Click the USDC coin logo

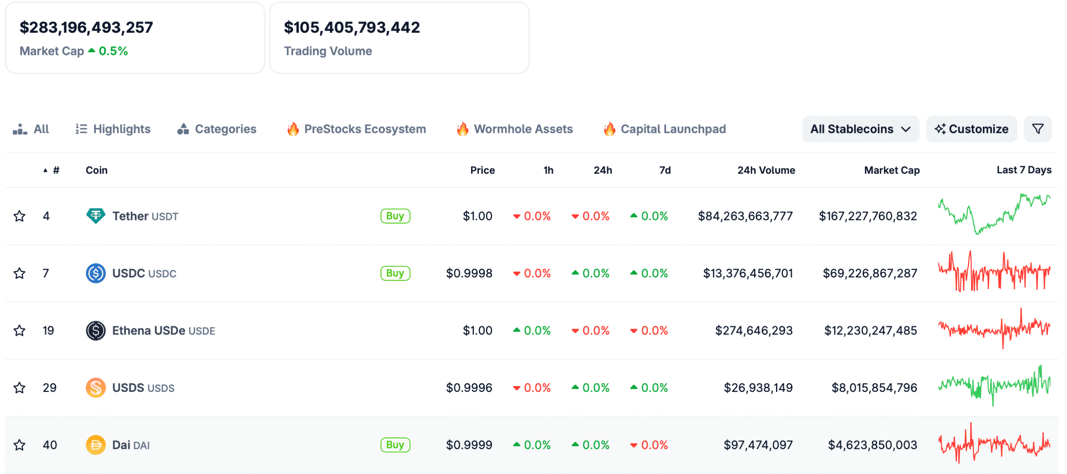(x=96, y=273)
